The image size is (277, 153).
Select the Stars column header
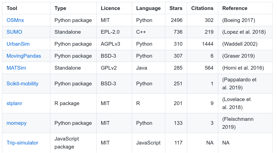(176, 8)
